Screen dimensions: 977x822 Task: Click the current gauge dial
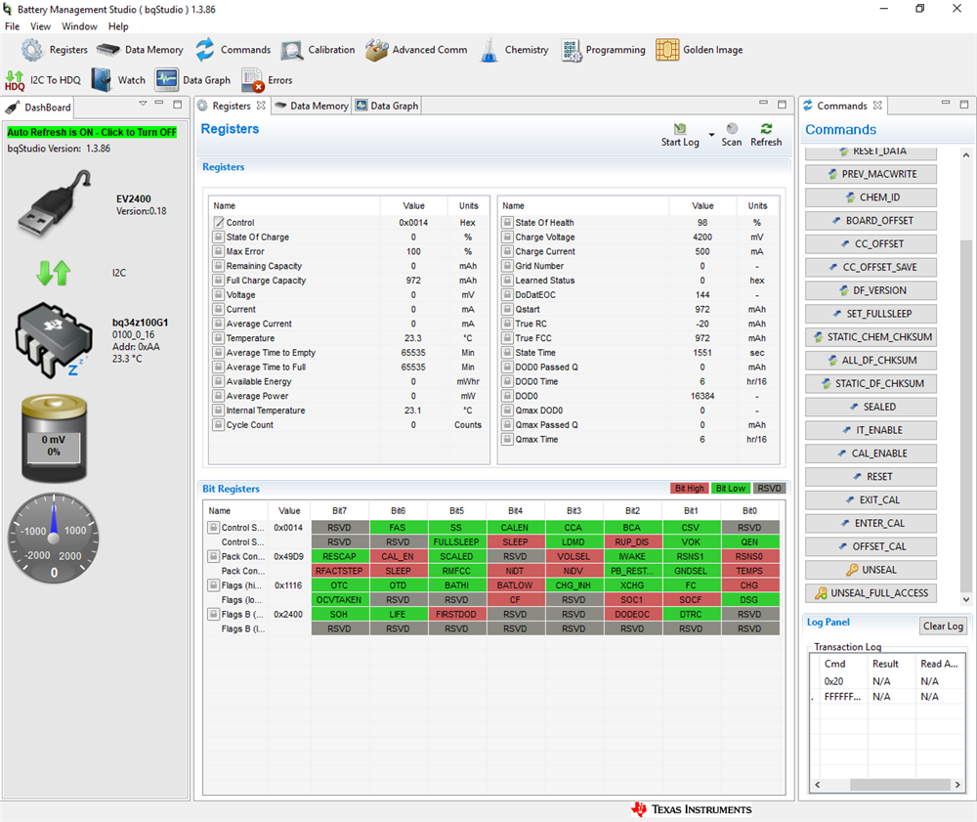(x=54, y=539)
